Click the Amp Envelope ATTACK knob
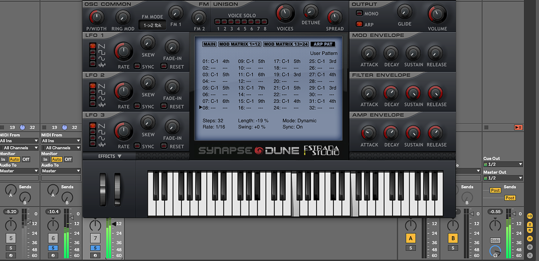Viewport: 539px width, 261px height. [x=369, y=133]
